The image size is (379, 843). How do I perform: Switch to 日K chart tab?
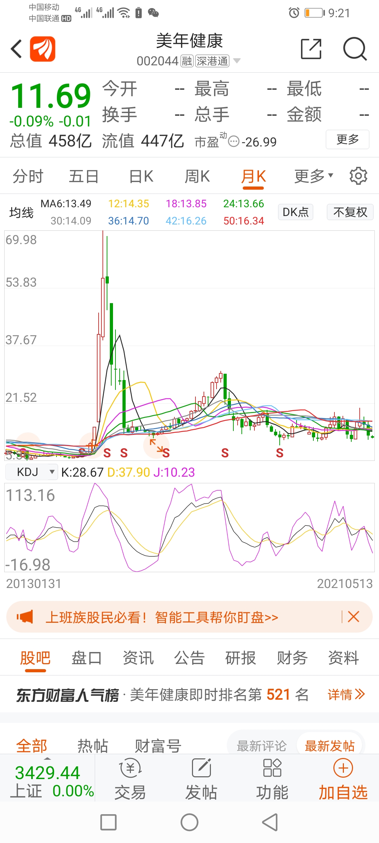click(x=141, y=176)
